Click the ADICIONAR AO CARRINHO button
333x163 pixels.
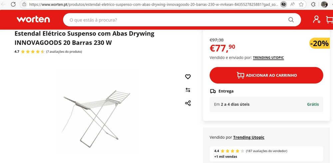(x=266, y=75)
